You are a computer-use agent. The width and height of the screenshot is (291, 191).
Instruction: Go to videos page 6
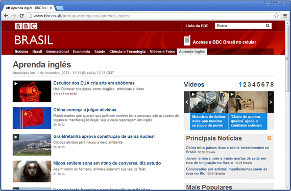coord(263,85)
